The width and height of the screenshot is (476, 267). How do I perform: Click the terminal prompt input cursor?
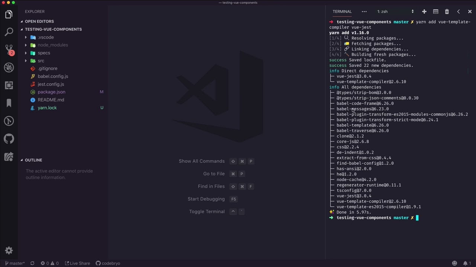(x=417, y=218)
